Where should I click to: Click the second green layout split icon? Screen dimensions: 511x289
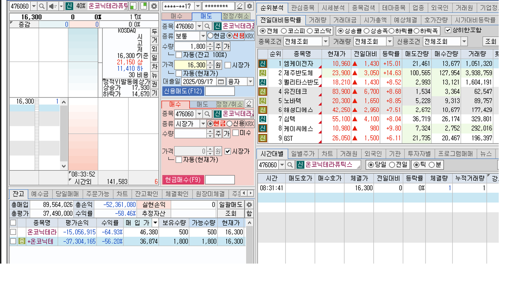coord(144,6)
